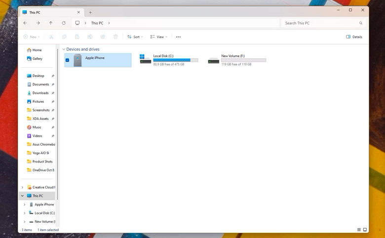Unpin Screenshots using its pin icon
The height and width of the screenshot is (238, 385).
click(x=53, y=111)
